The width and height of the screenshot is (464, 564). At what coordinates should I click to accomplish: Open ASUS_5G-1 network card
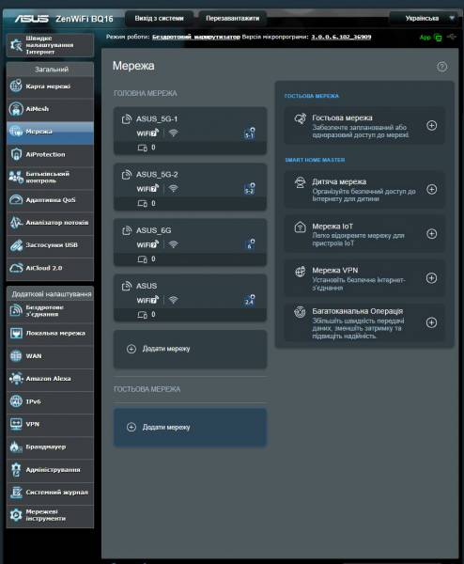pyautogui.click(x=190, y=131)
